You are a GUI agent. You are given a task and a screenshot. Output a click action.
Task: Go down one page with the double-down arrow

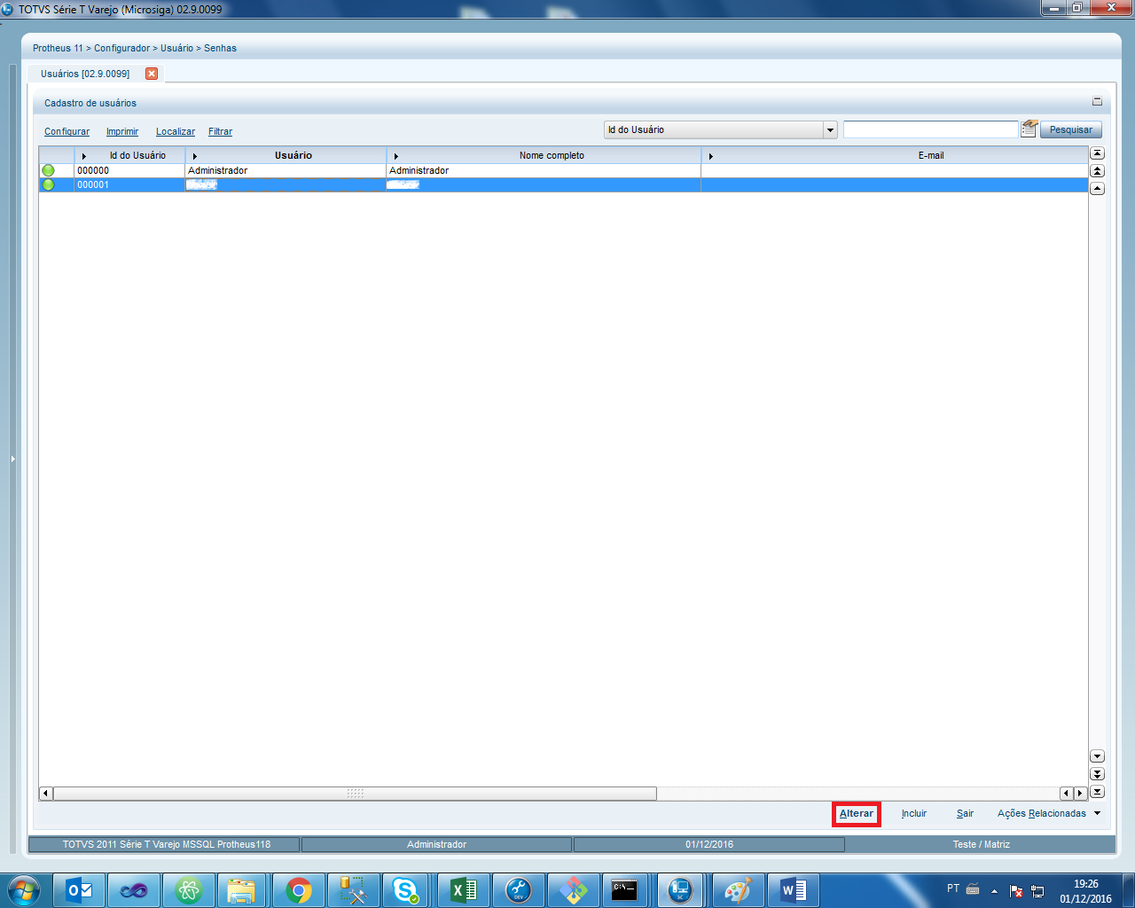point(1097,774)
